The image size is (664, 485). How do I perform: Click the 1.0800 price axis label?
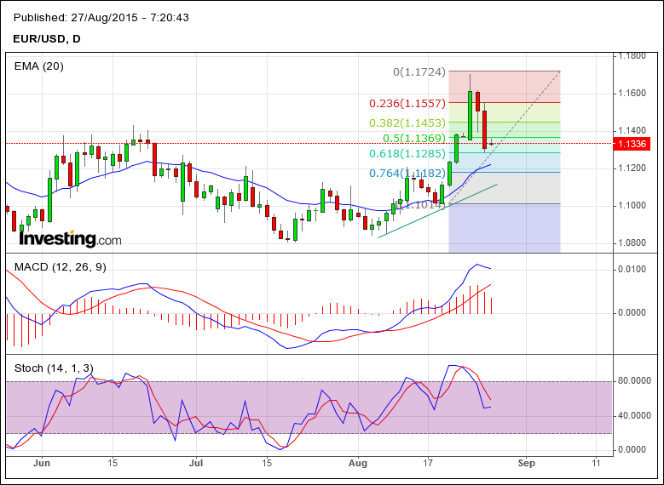click(632, 243)
